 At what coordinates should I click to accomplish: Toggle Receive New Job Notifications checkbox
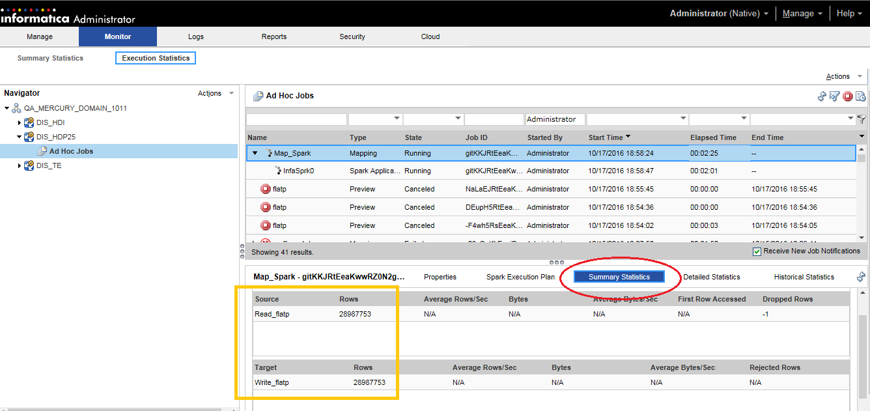[757, 251]
